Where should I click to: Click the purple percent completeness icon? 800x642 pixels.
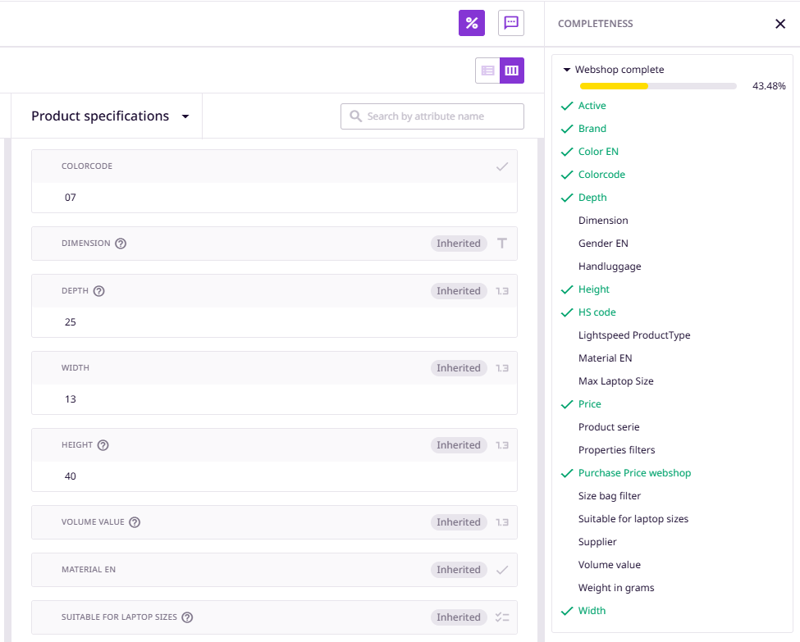click(x=472, y=23)
